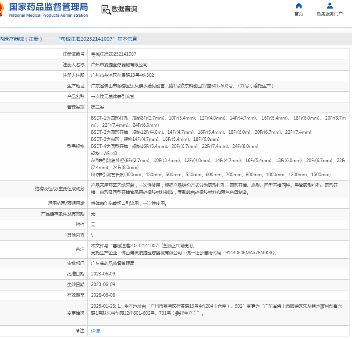This screenshot has width=352, height=339.
Task: Click the 产品名称 row label
Action: tap(76, 97)
